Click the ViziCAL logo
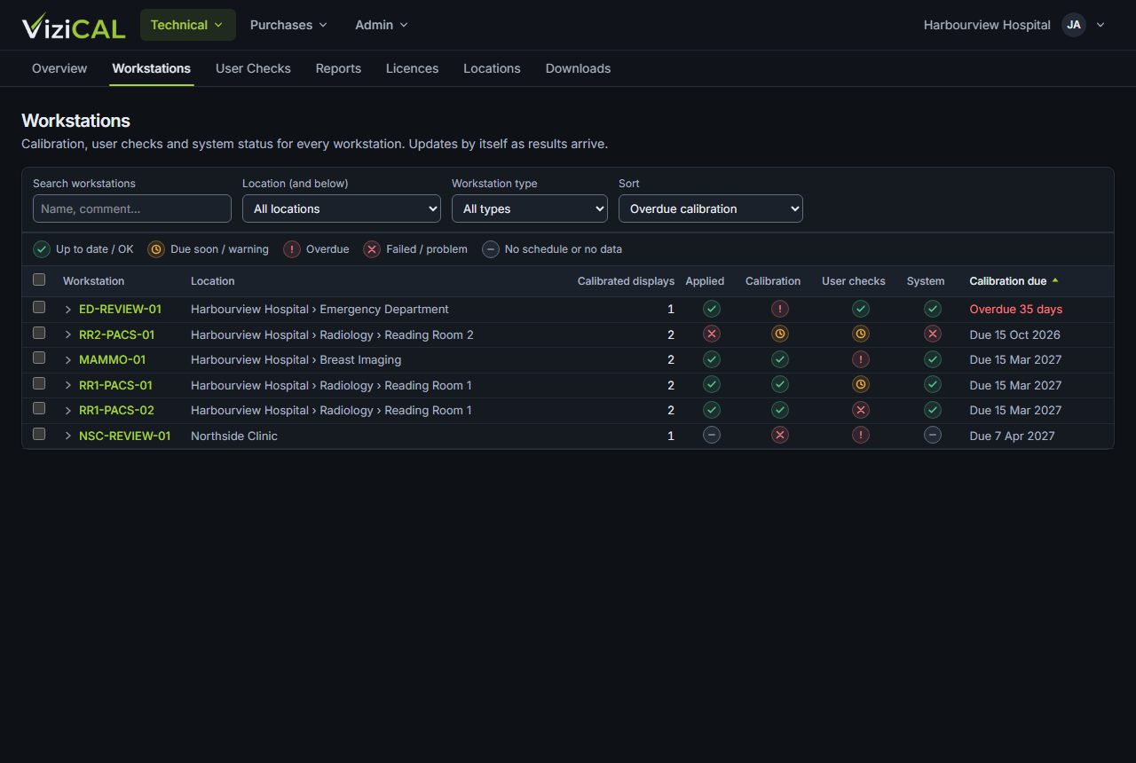The height and width of the screenshot is (763, 1136). point(74,25)
